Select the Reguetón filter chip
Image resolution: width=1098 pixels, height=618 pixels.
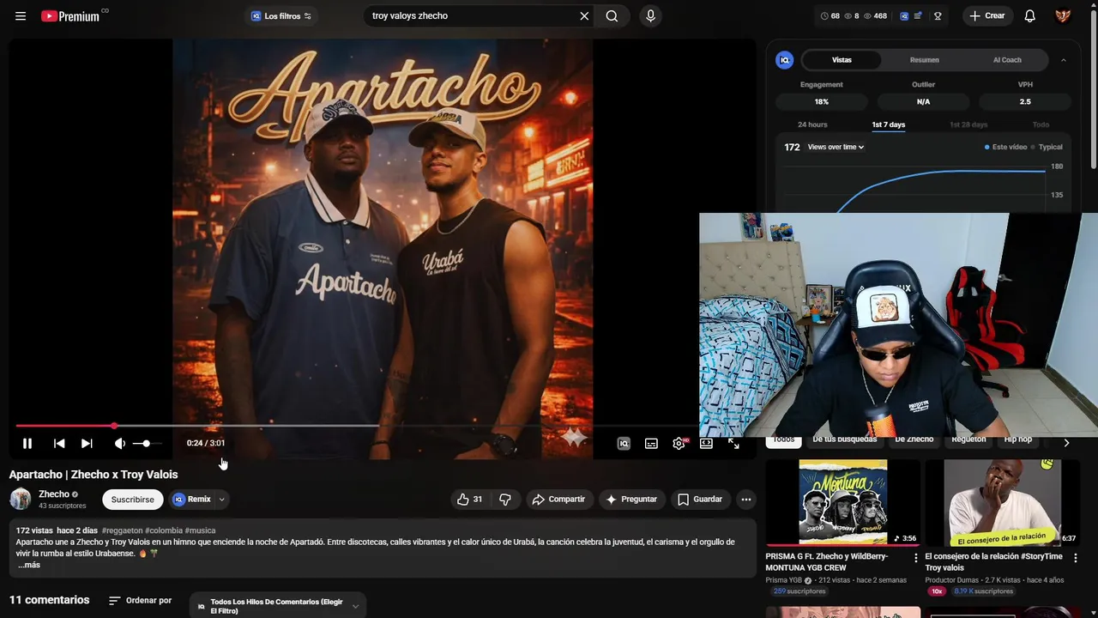968,440
